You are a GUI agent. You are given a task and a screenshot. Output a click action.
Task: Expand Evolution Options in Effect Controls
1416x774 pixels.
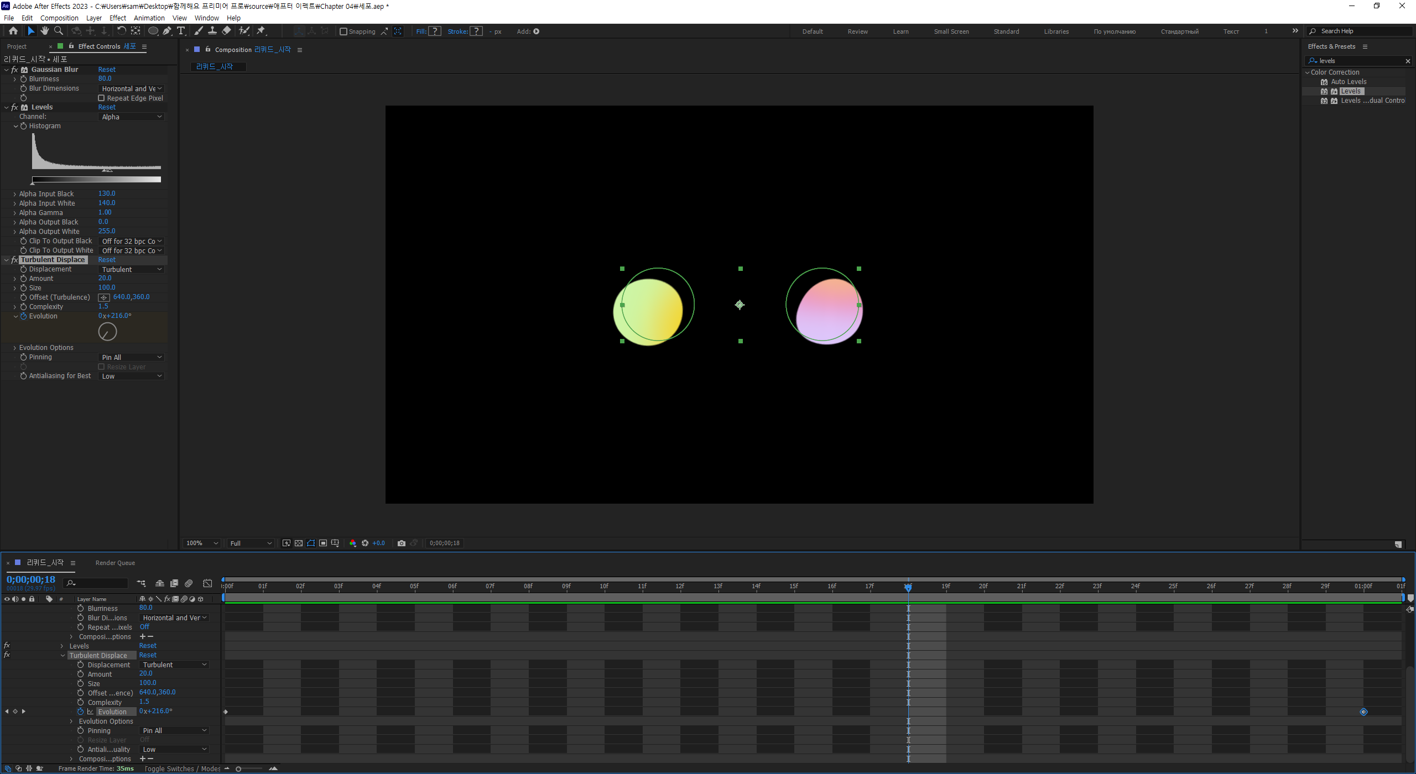point(15,348)
